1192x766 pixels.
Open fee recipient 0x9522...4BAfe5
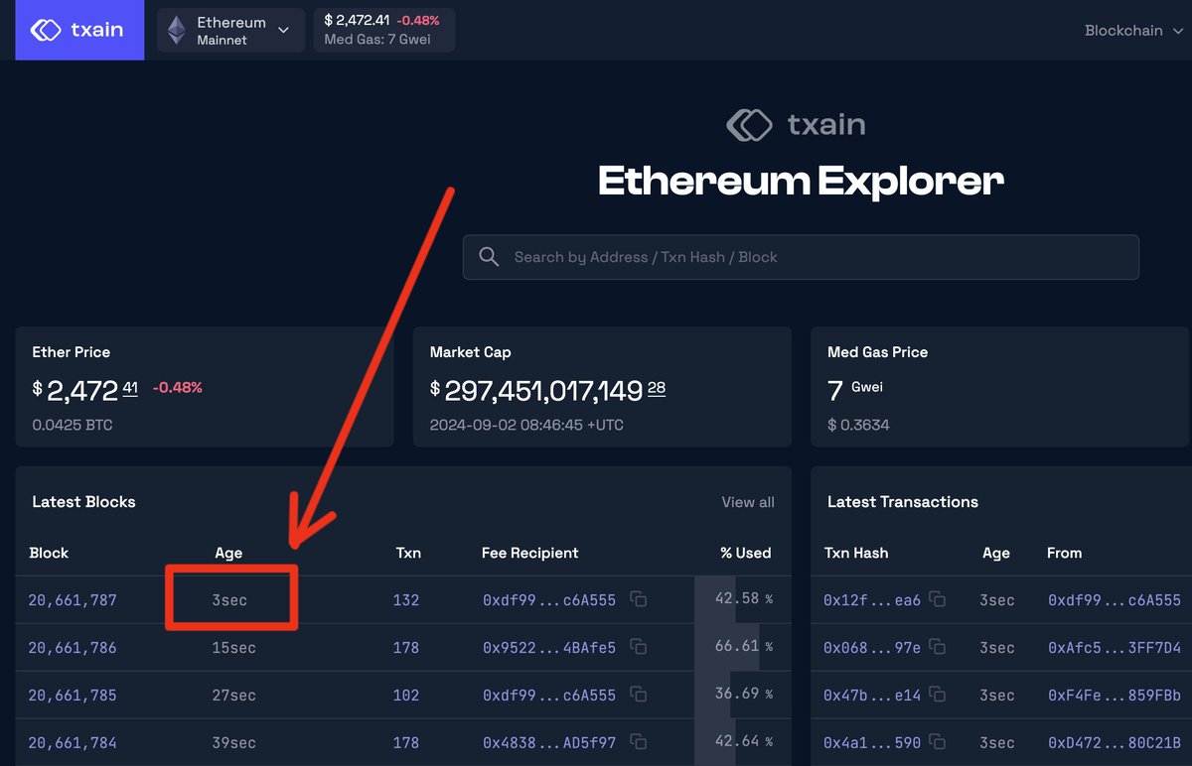(x=549, y=648)
